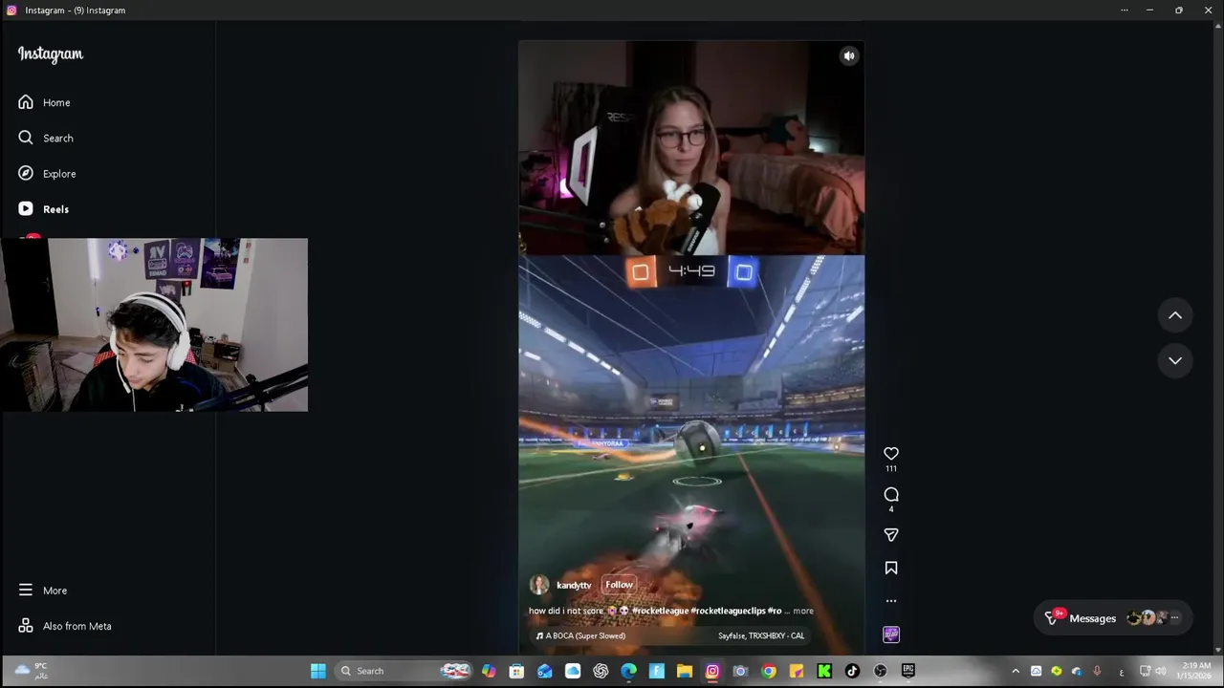Open the Explore page
Image resolution: width=1224 pixels, height=688 pixels.
pos(47,173)
